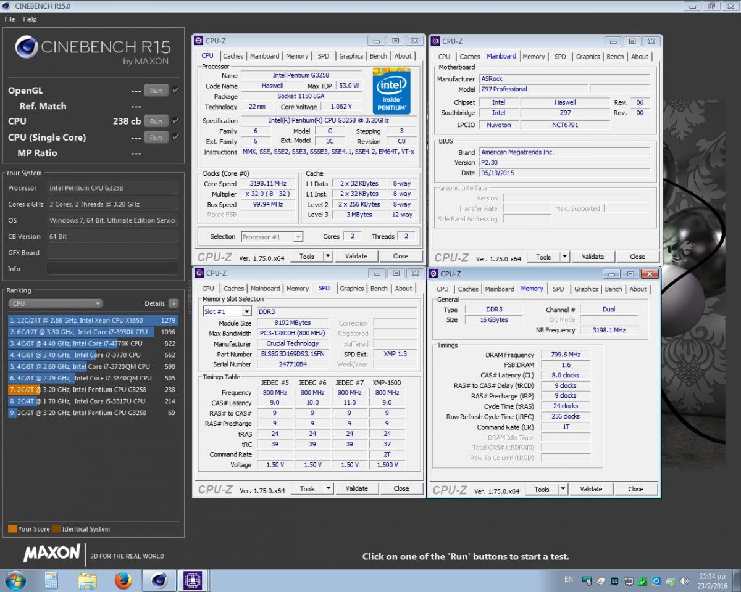Toggle the OpenGL test checkmark
This screenshot has height=592, width=741.
(175, 90)
